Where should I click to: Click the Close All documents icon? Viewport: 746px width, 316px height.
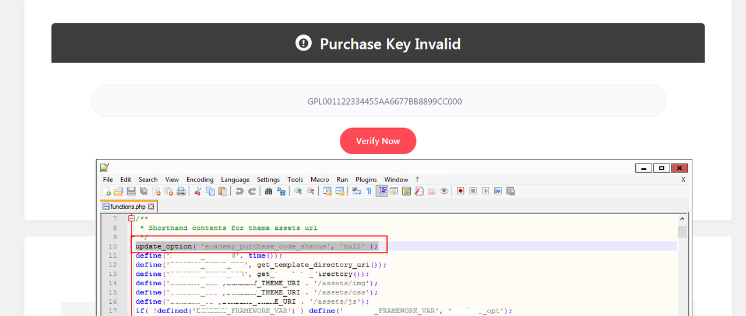(168, 191)
